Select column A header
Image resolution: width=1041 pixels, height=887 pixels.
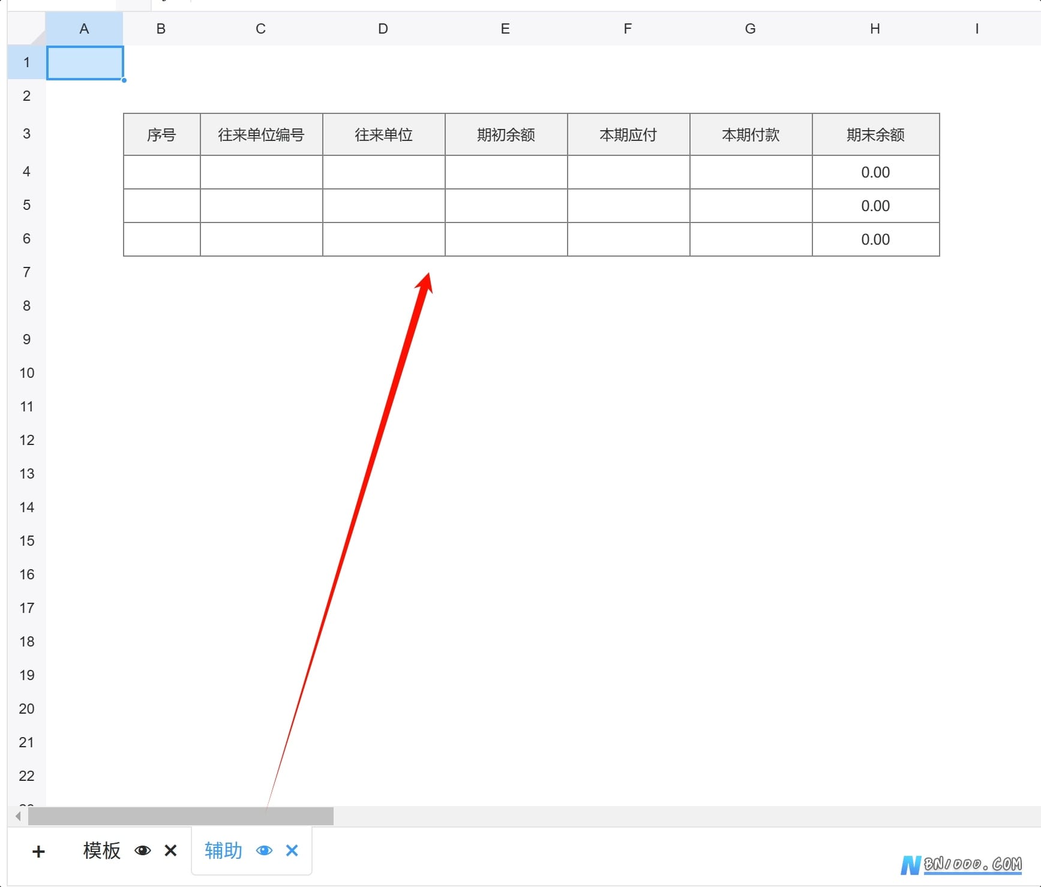[x=84, y=29]
